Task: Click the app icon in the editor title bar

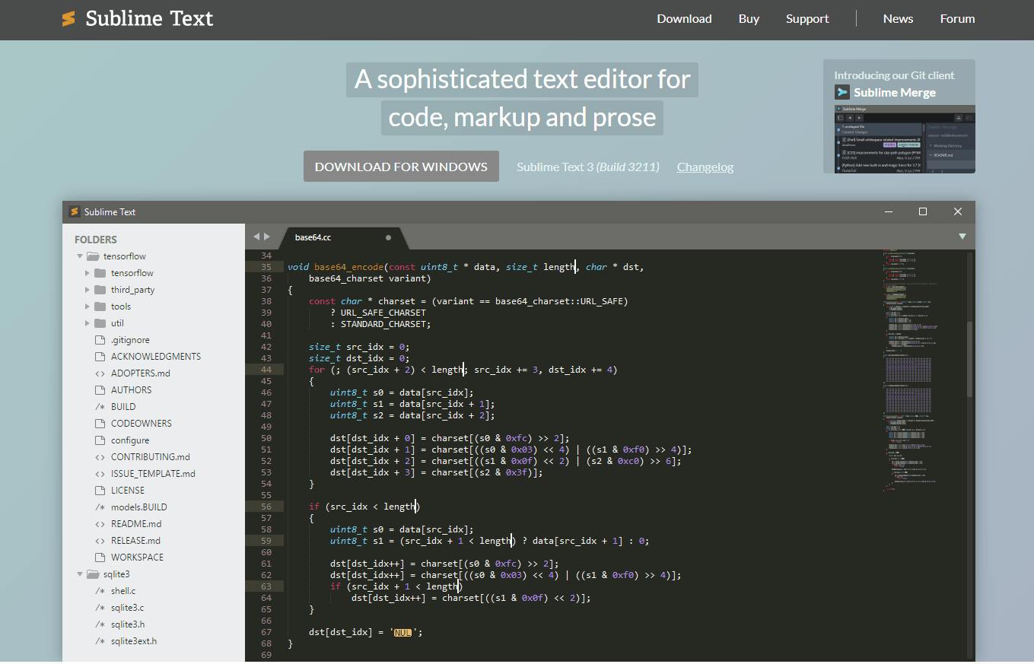Action: pos(75,211)
